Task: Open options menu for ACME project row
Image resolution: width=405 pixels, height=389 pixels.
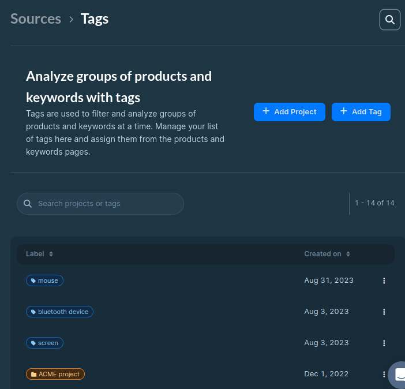Action: pyautogui.click(x=384, y=374)
